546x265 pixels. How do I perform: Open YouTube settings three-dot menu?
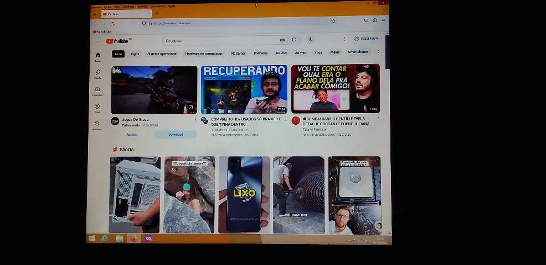(x=344, y=39)
